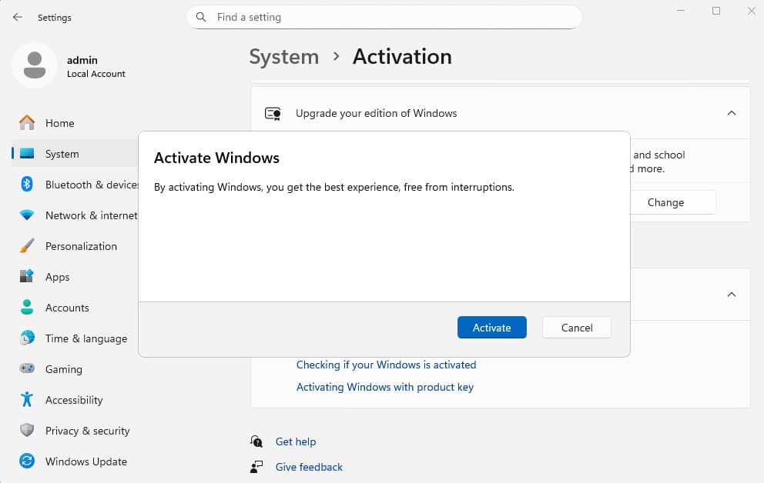
Task: Maximize the Settings window
Action: click(x=715, y=11)
